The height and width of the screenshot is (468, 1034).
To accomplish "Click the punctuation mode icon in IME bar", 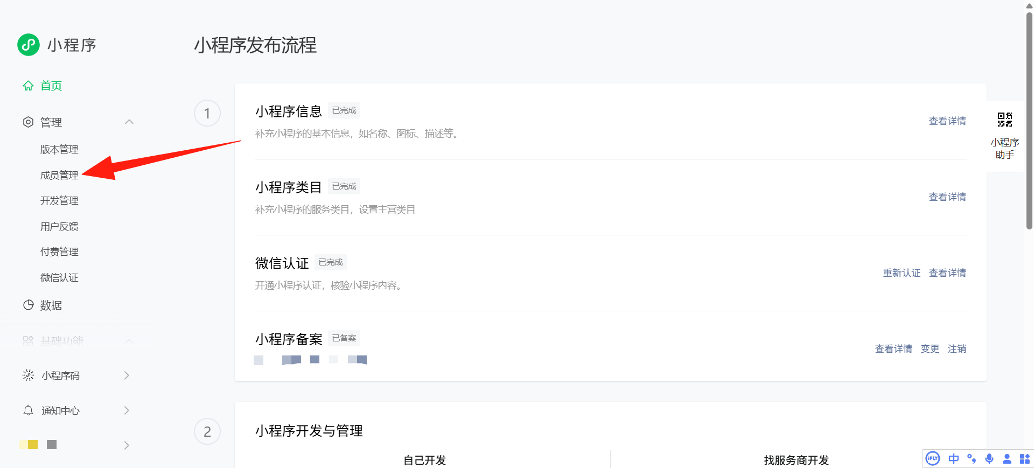I will pos(972,459).
